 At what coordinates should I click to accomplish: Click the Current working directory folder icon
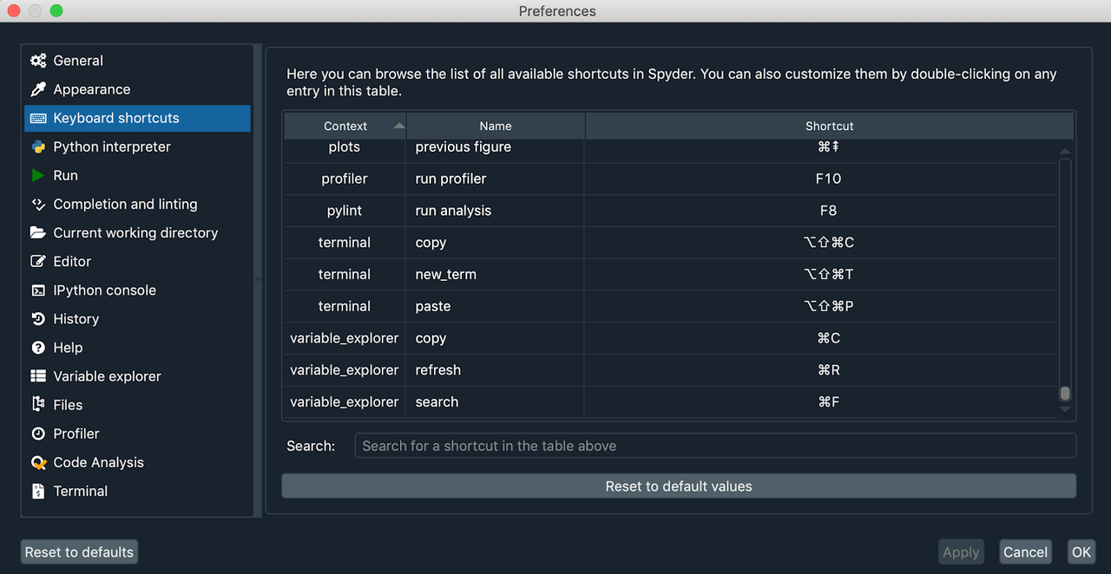coord(38,232)
